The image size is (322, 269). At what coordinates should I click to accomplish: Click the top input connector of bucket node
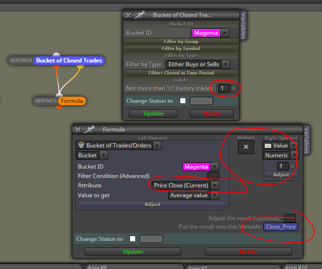point(56,54)
